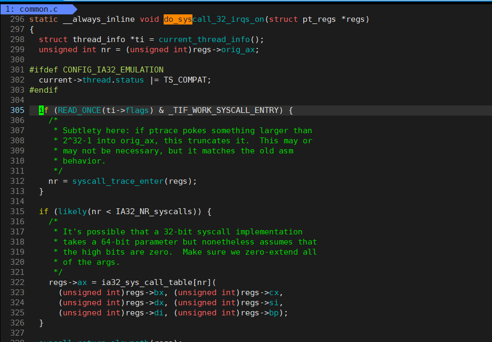Click 'thread.status' on line 302
This screenshot has height=342, width=492.
113,80
